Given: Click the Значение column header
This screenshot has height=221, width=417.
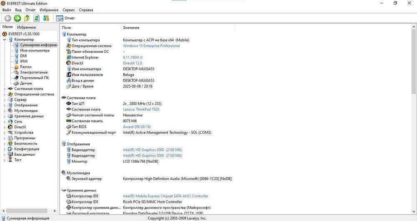Looking at the screenshot, I should pyautogui.click(x=178, y=27).
